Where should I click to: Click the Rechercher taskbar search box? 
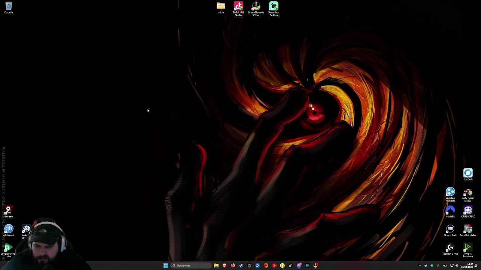pos(191,265)
